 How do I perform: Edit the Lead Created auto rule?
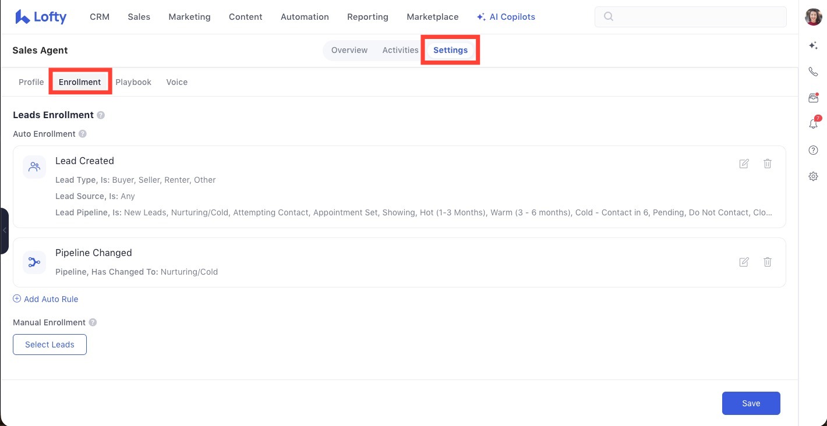(744, 164)
